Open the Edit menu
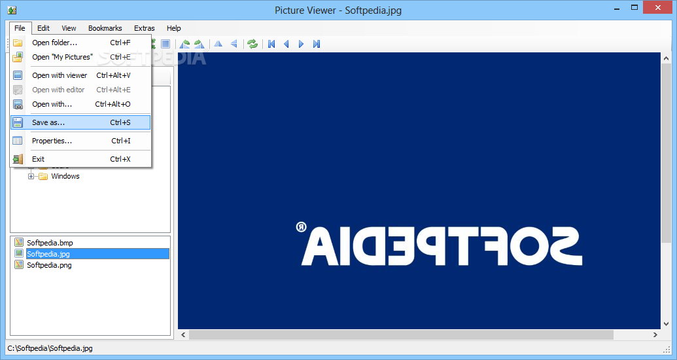Image resolution: width=677 pixels, height=360 pixels. point(43,28)
